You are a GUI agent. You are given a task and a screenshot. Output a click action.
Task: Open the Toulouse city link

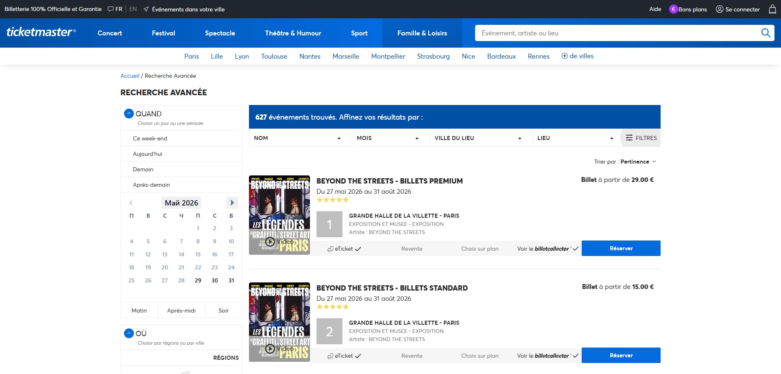click(274, 56)
